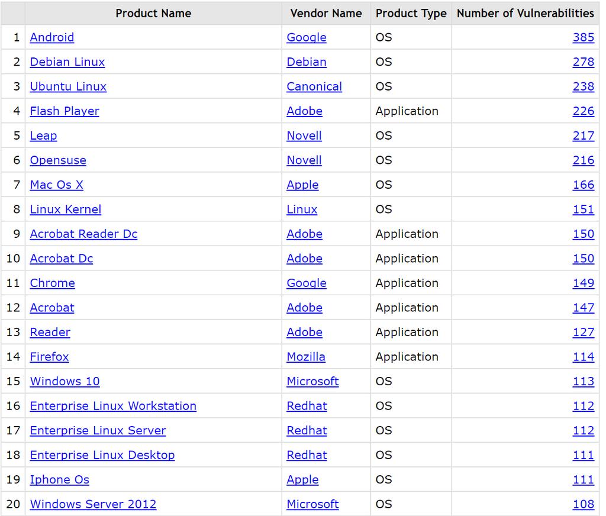This screenshot has height=516, width=606.
Task: Click the Linux vendor link in row 8
Action: [302, 209]
